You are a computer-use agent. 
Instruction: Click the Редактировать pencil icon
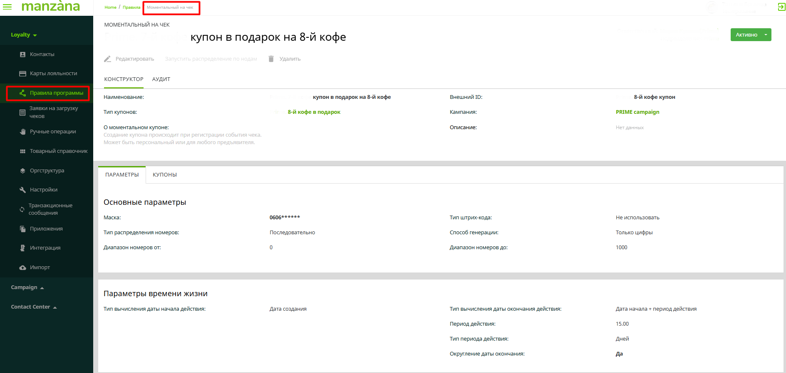pos(107,59)
